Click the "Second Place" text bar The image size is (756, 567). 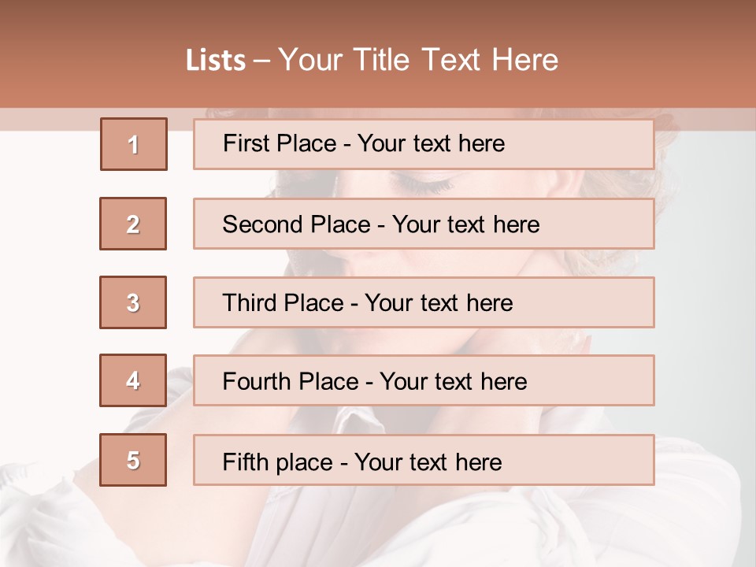424,224
